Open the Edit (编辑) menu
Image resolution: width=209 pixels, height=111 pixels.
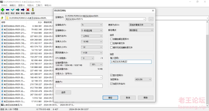[13, 5]
